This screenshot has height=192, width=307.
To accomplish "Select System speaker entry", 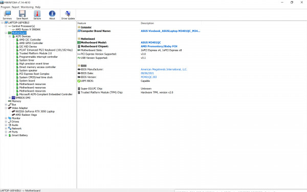I will 28,71.
